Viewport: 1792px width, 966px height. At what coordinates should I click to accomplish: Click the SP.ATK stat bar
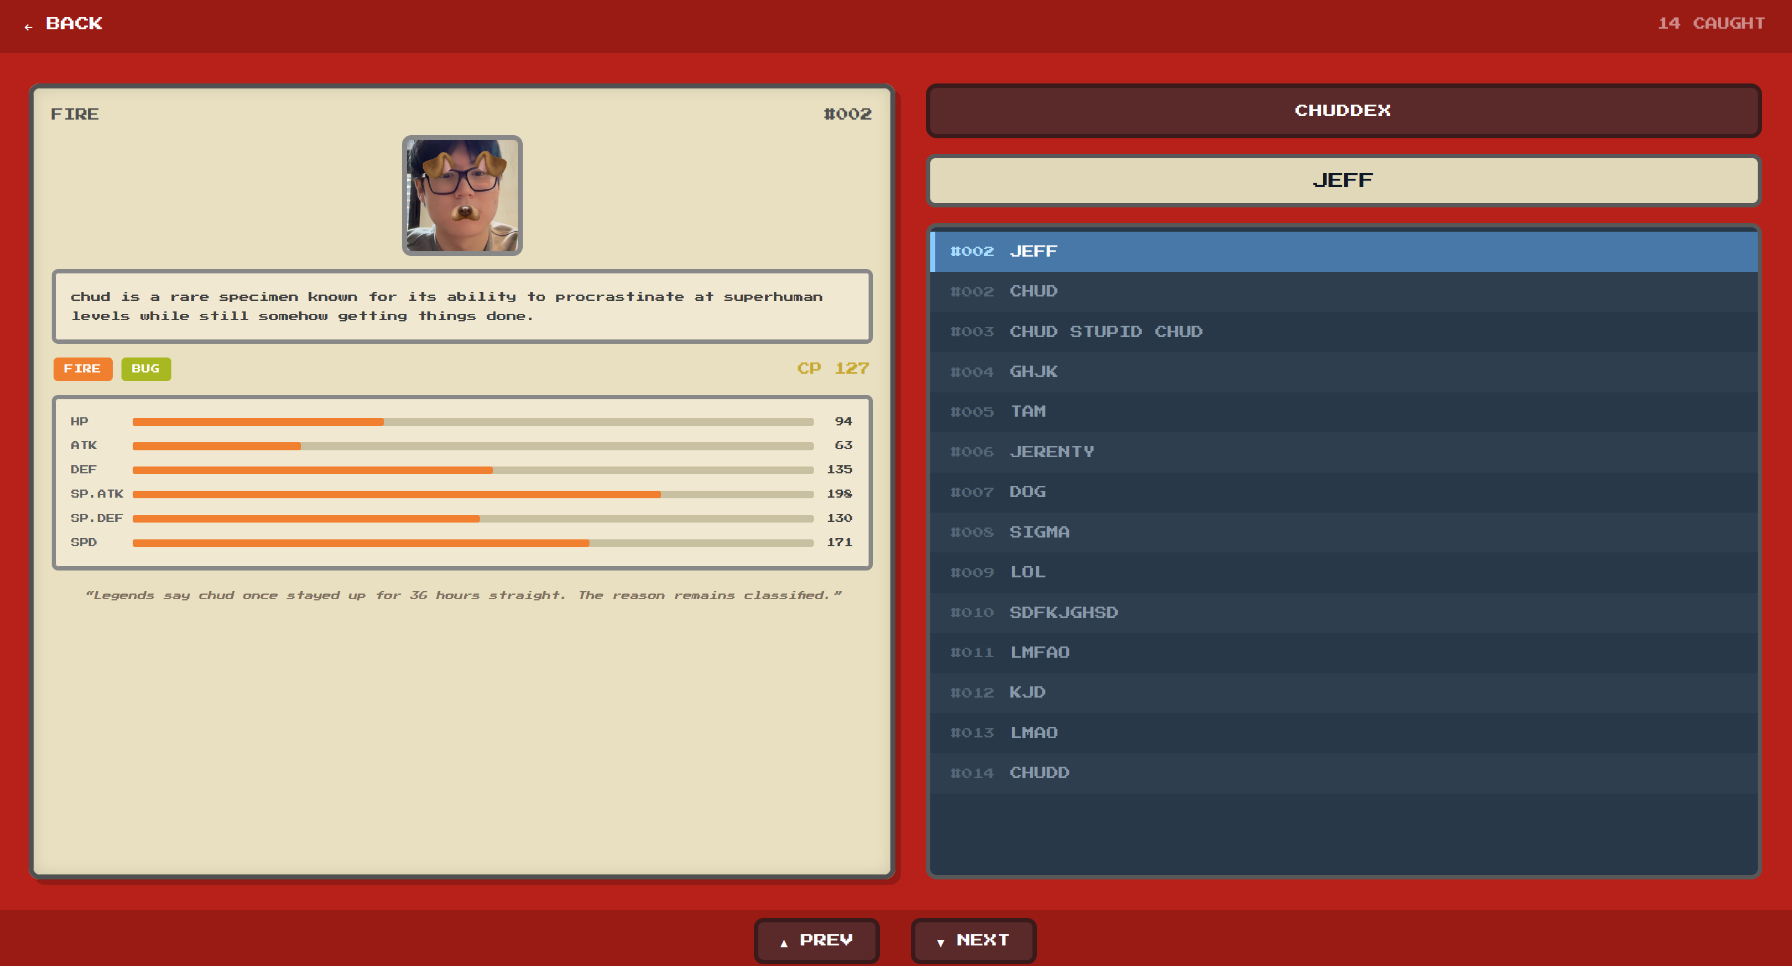[x=472, y=495]
